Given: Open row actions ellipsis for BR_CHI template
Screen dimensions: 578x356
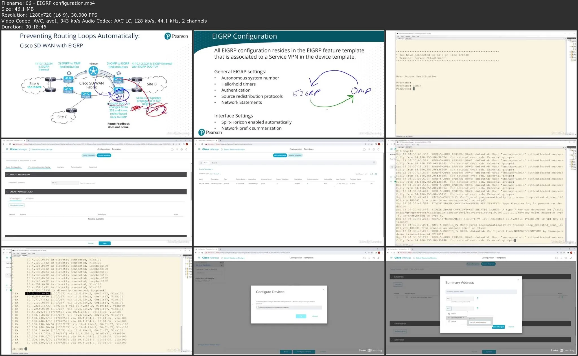Looking at the screenshot, I should 371,183.
